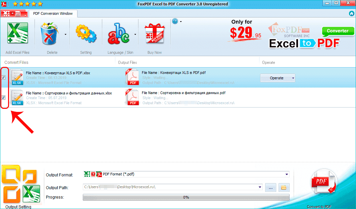The width and height of the screenshot is (356, 209).
Task: Click file name Конвертаци XLS в PDF.xlsx
Action: pyautogui.click(x=58, y=73)
